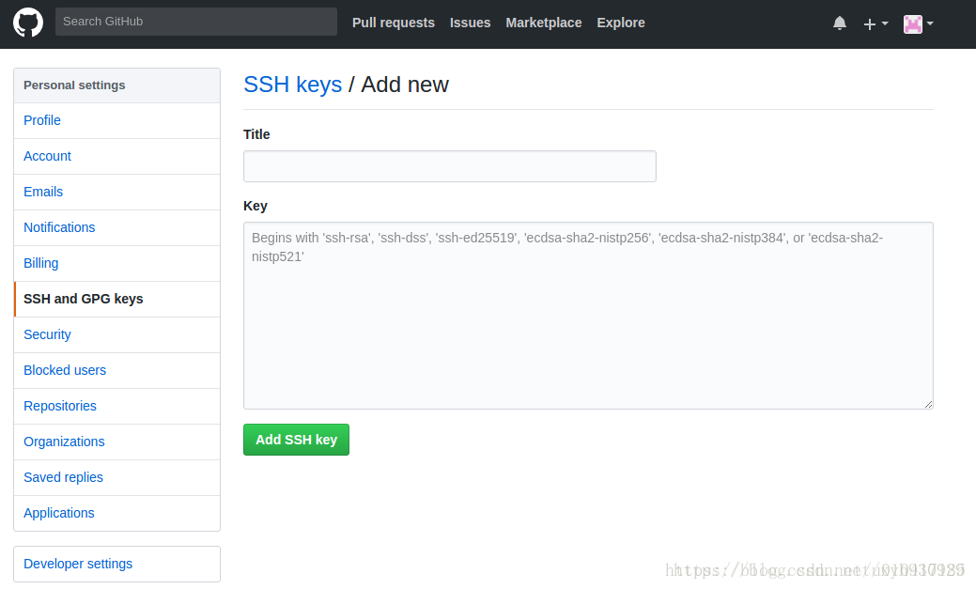
Task: Open the plus create-new dropdown
Action: 875,23
